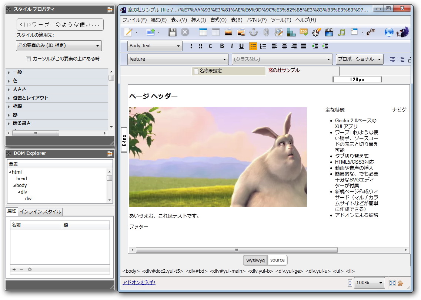
Task: Open the Body Text paragraph format dropdown
Action: [154, 46]
